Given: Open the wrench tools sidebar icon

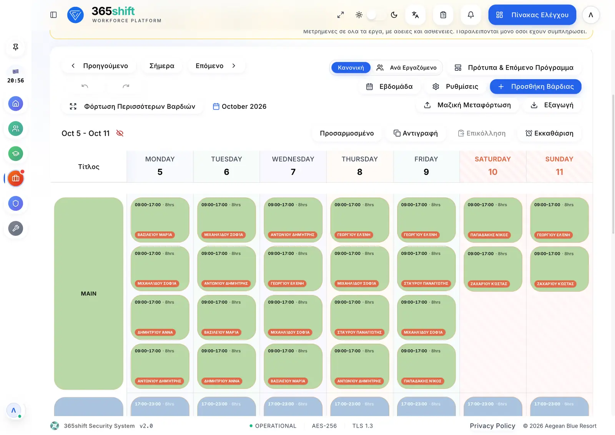Looking at the screenshot, I should coord(16,228).
